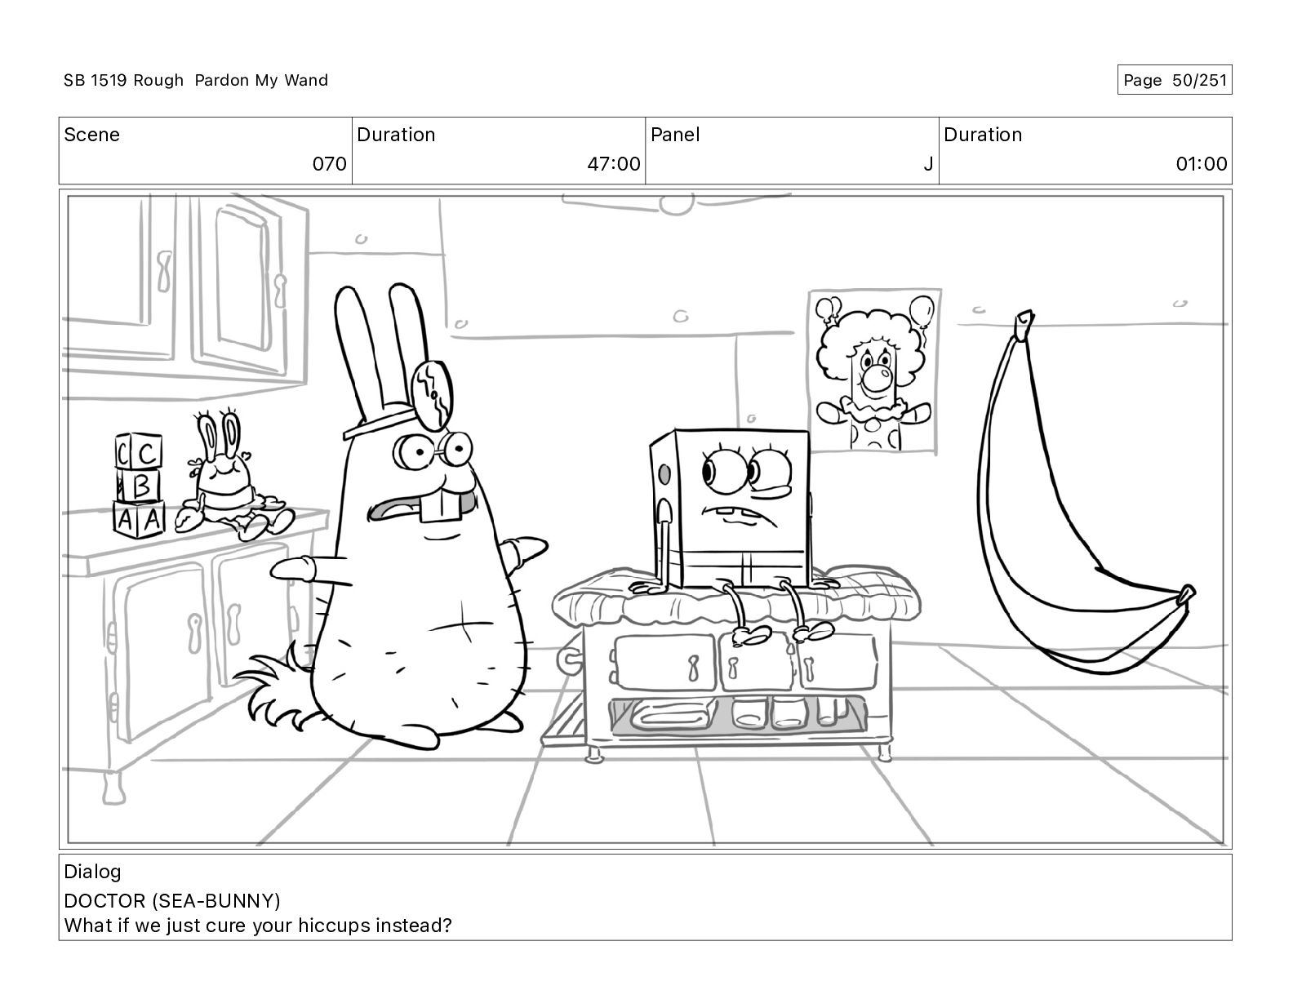Select the 'Scene' header label

91,135
